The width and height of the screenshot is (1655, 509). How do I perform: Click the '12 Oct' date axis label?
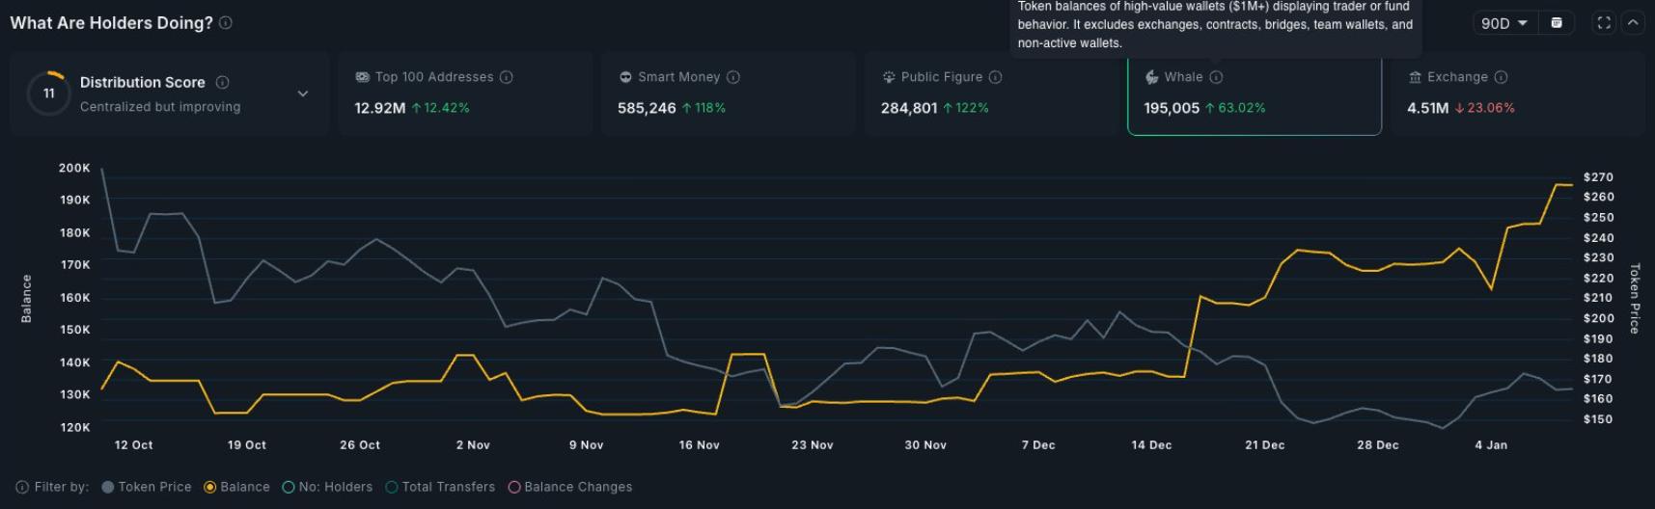(x=133, y=445)
